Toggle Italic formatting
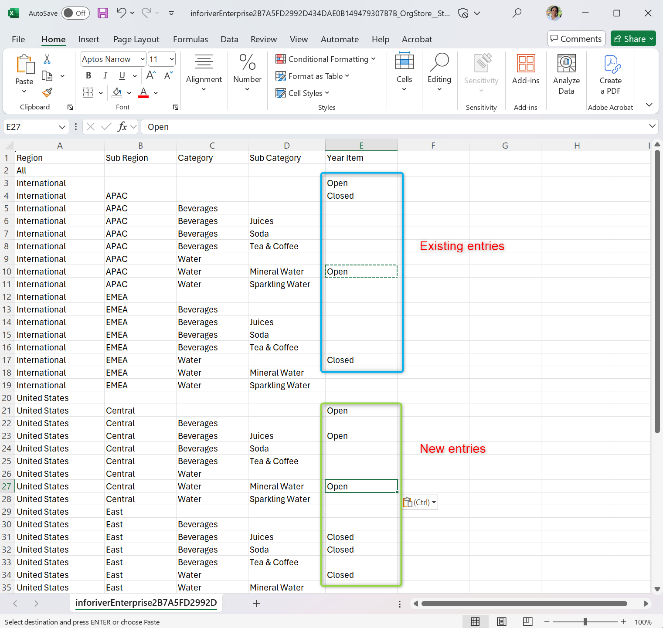663x628 pixels. (x=105, y=75)
